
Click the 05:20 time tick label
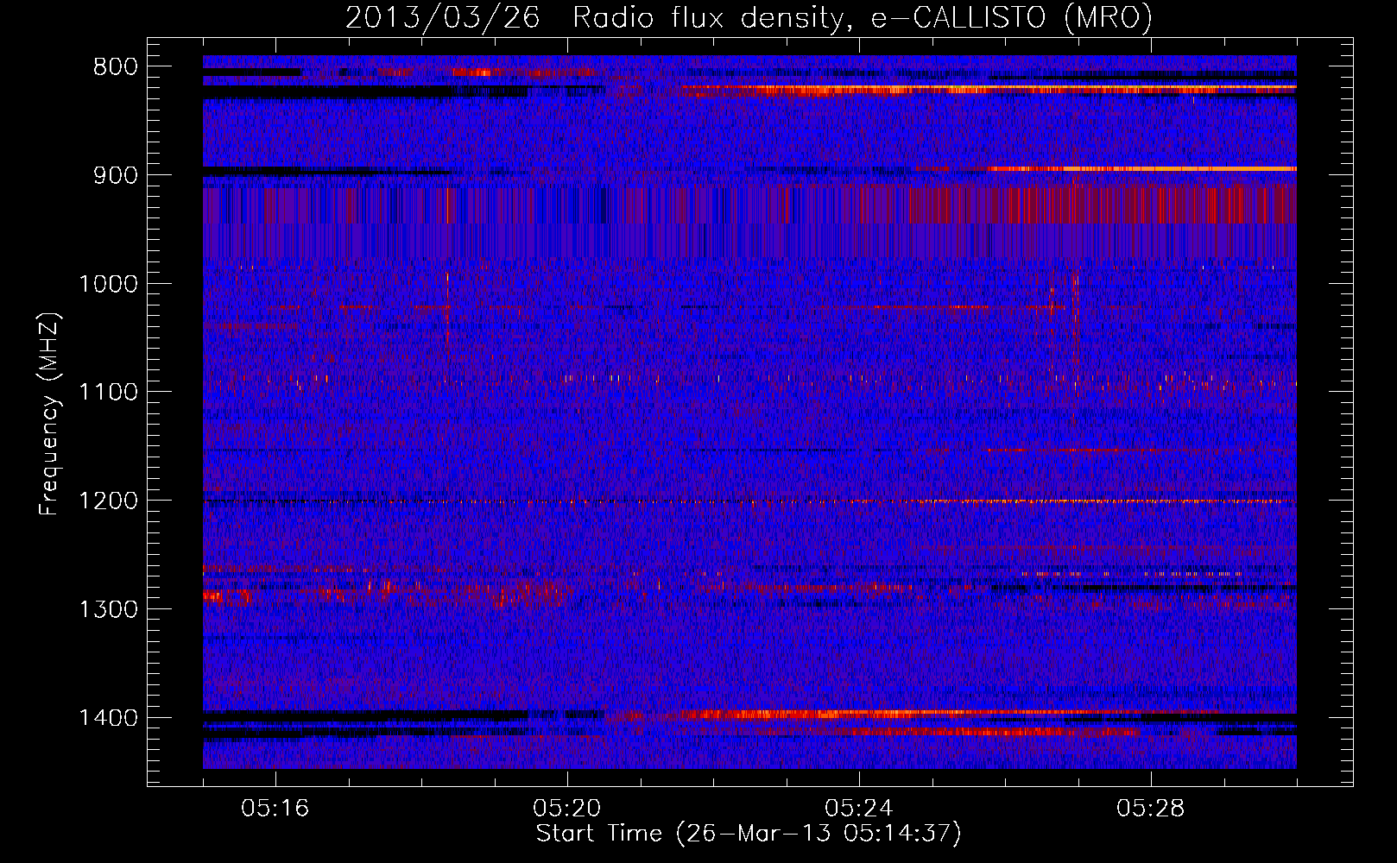pos(567,809)
